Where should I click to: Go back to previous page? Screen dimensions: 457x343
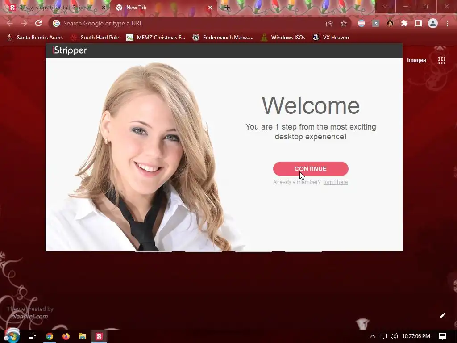tap(10, 23)
